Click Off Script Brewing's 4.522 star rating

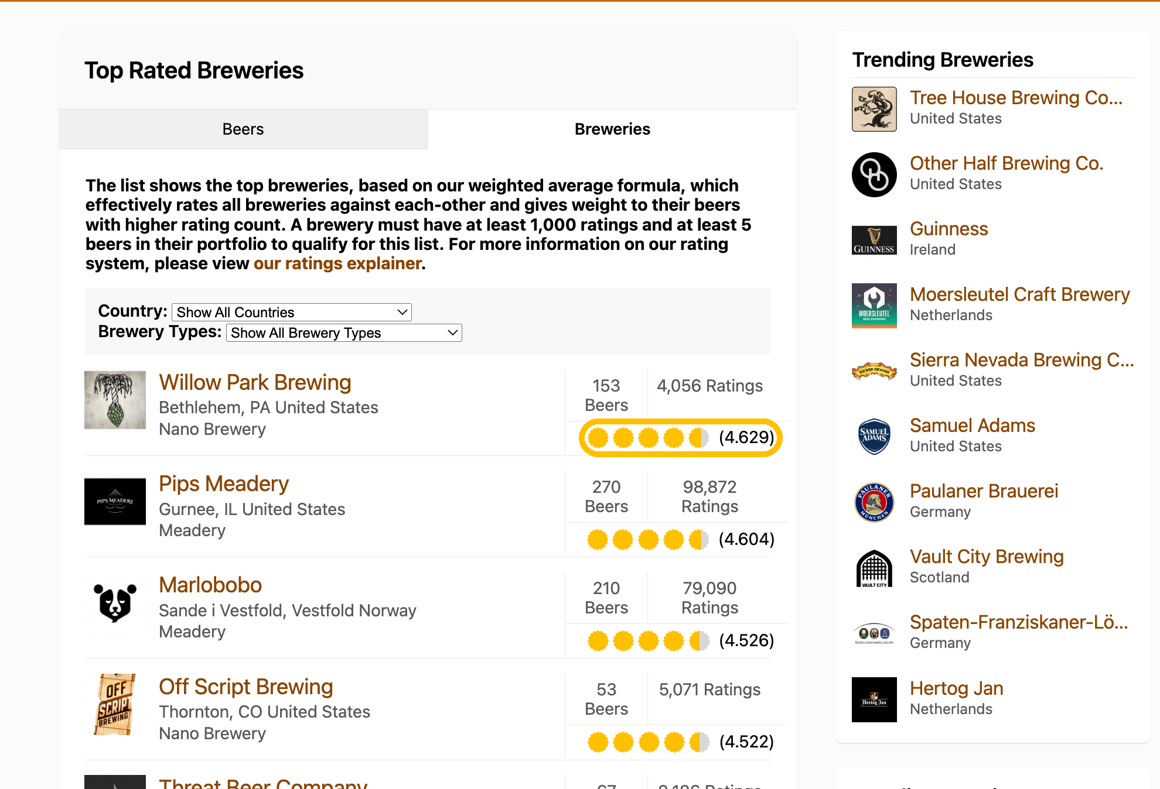click(x=680, y=742)
